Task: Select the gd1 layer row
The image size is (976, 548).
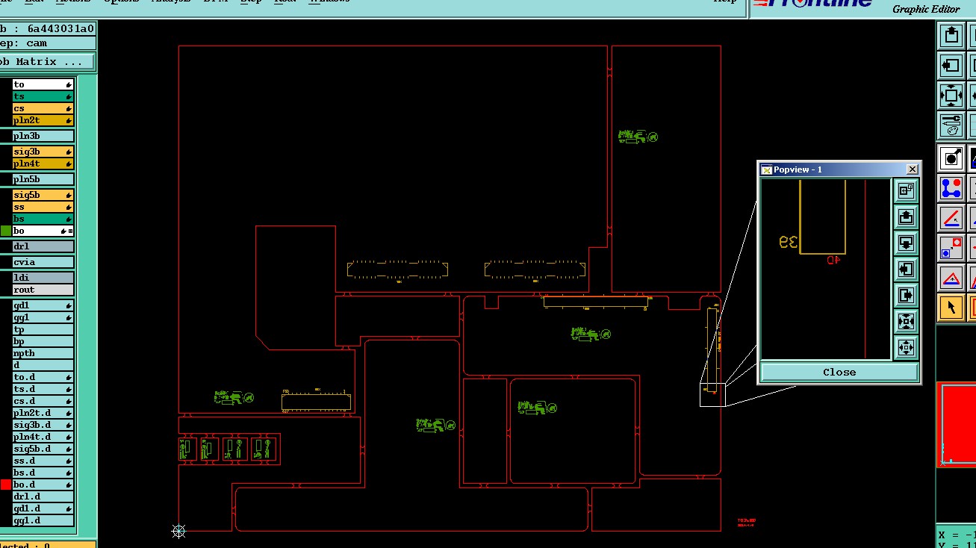Action: click(x=43, y=305)
